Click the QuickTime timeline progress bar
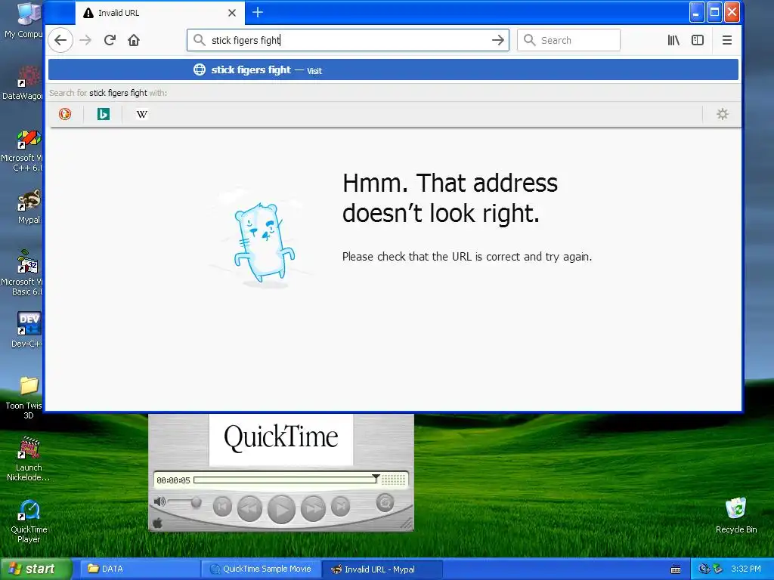 click(x=286, y=480)
